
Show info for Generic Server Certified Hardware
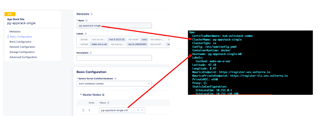coord(115,79)
